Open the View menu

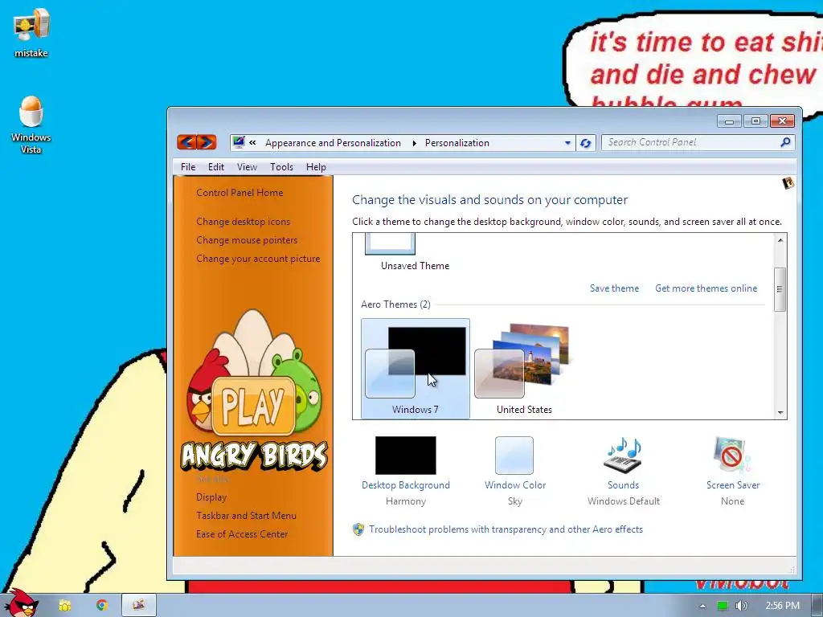tap(247, 167)
